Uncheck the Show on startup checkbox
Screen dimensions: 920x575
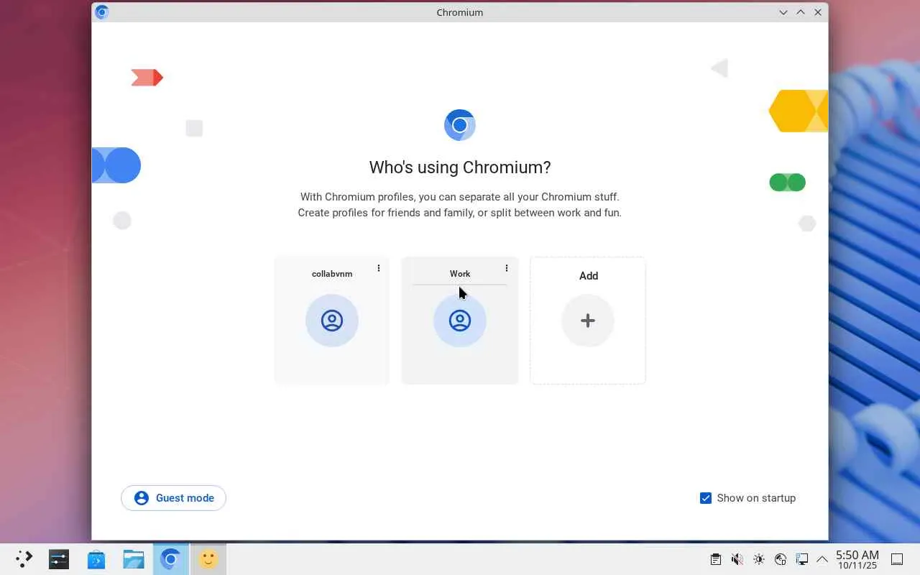tap(706, 498)
